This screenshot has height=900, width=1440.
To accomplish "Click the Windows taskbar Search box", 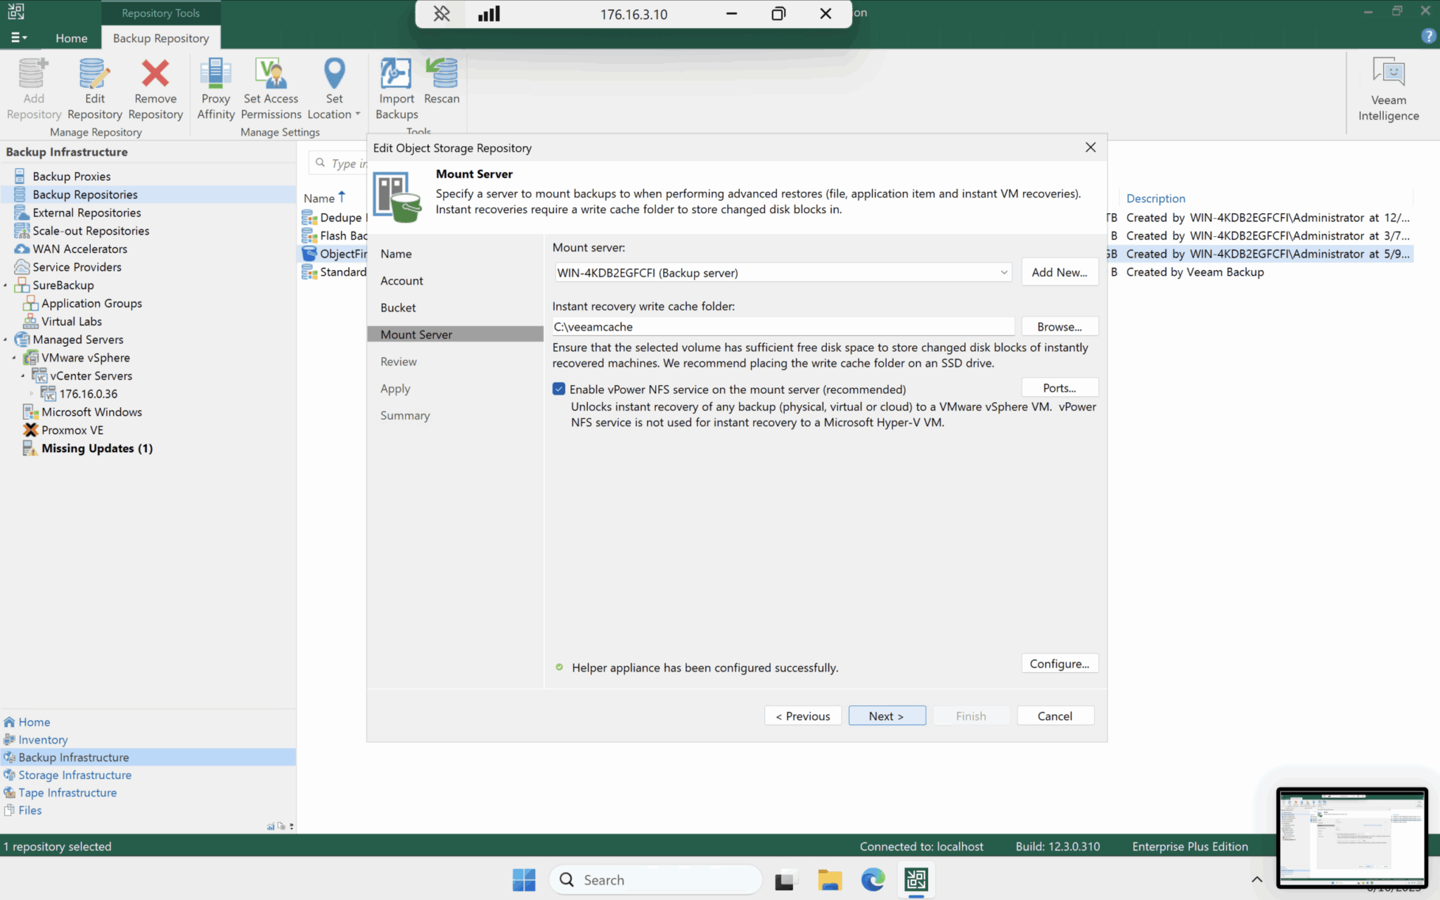I will [655, 880].
